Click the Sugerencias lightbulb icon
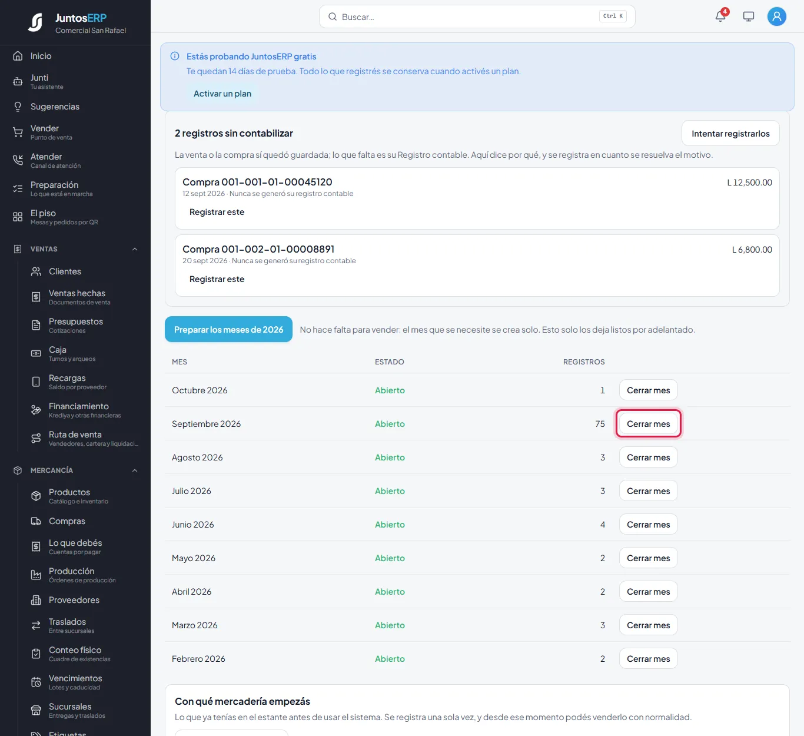Viewport: 804px width, 736px height. tap(18, 107)
